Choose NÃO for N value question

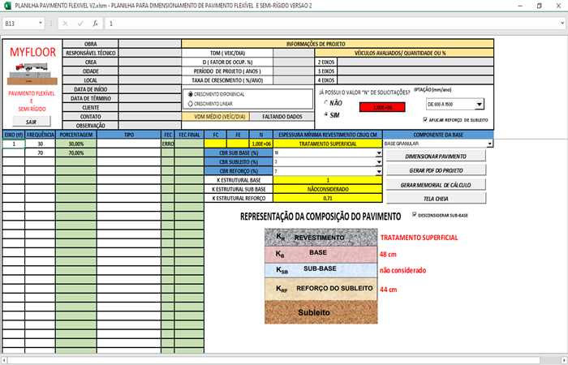(326, 103)
